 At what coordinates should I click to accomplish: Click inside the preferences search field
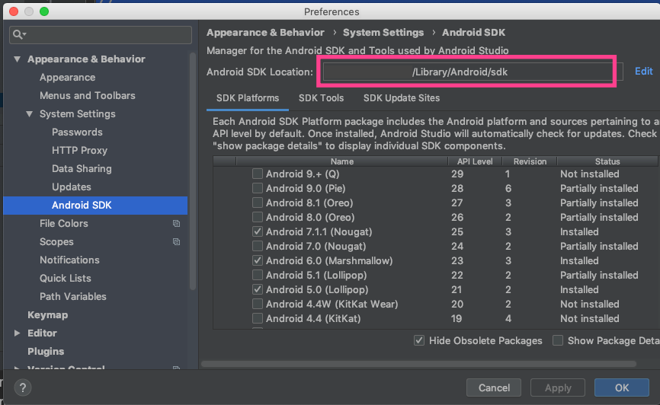(101, 34)
